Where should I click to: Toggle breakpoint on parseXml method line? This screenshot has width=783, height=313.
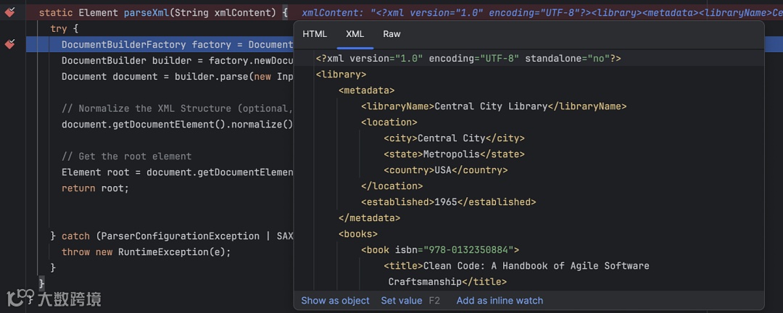pyautogui.click(x=10, y=12)
